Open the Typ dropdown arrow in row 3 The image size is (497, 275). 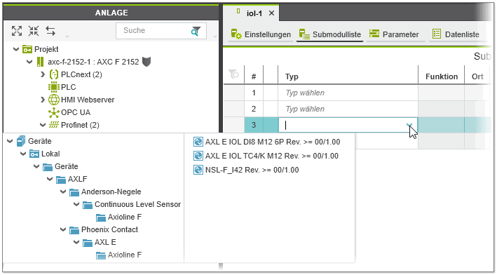409,125
